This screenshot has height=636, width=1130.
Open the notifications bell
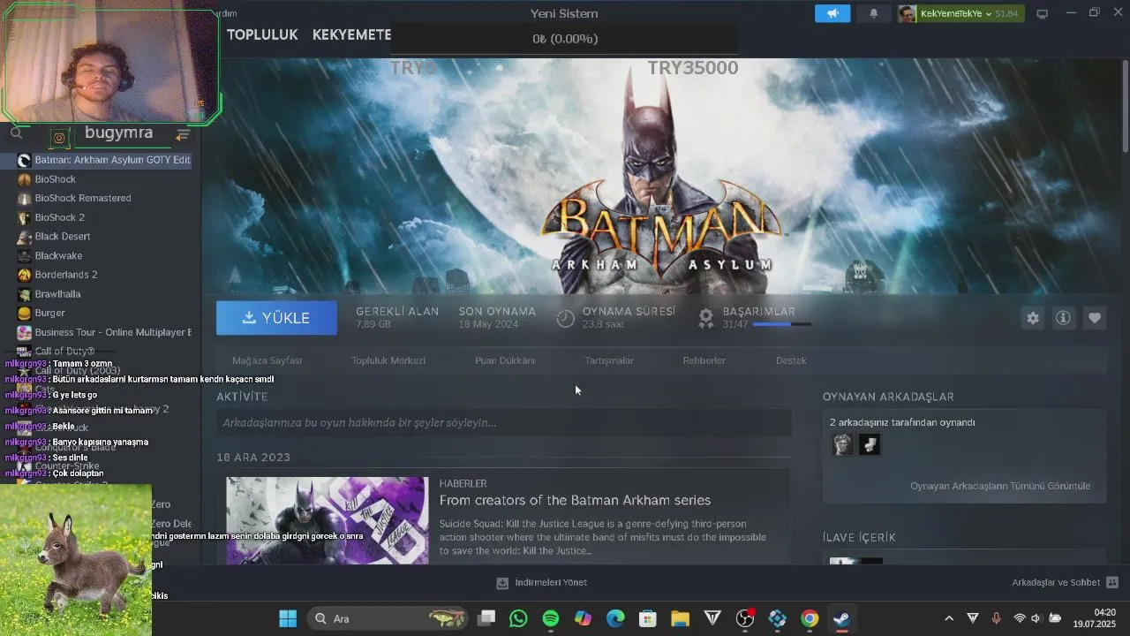(x=874, y=13)
